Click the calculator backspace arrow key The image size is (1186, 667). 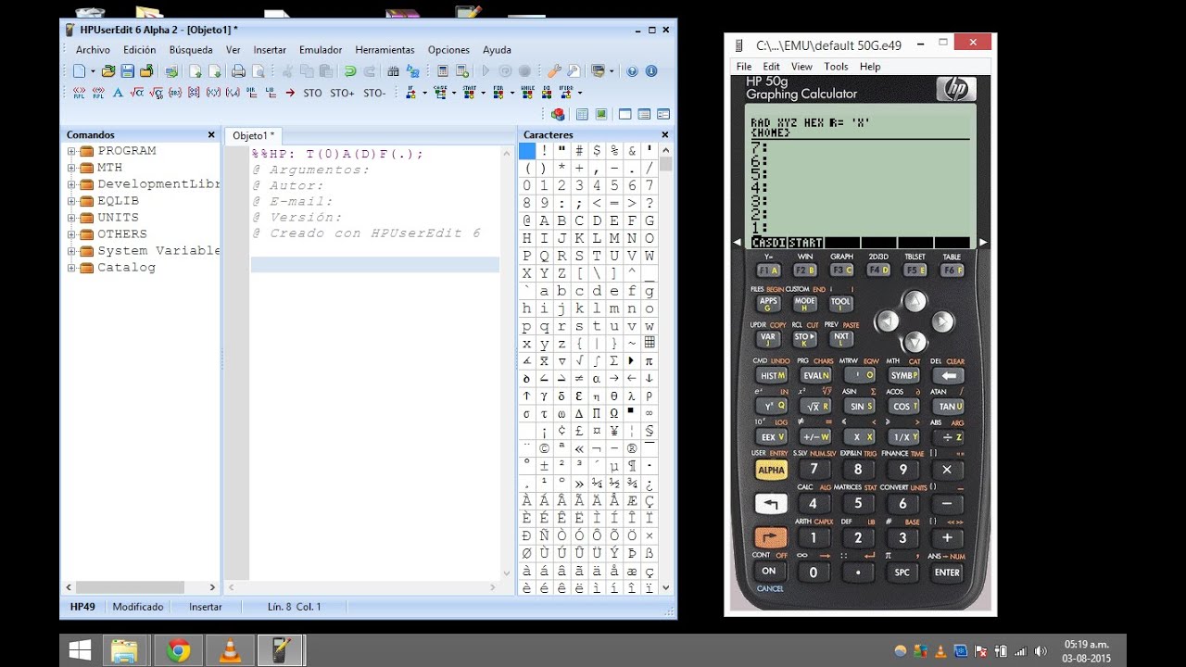pos(949,375)
